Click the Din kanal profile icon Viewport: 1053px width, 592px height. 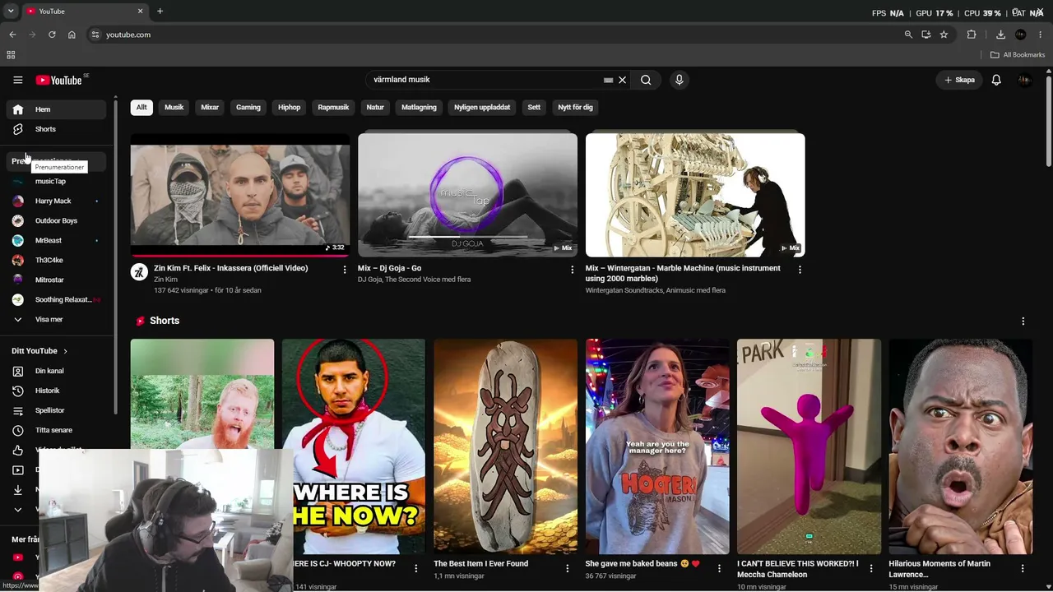pos(18,371)
